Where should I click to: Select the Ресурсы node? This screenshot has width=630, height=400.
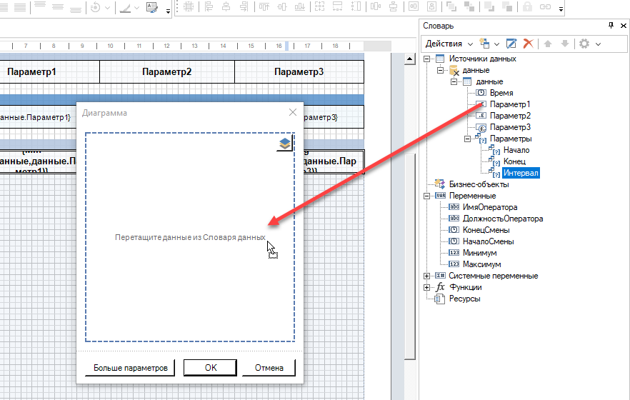coord(464,299)
